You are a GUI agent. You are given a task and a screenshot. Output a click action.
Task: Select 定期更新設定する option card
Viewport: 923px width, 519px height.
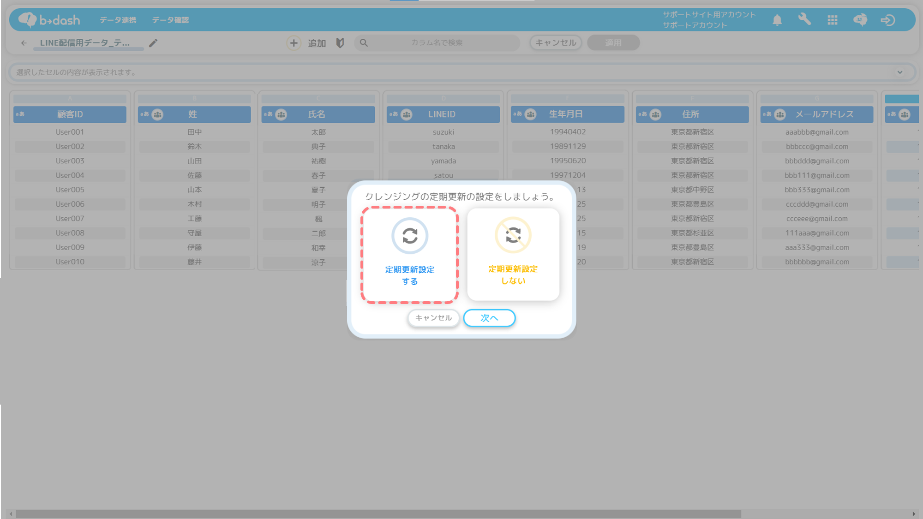point(409,255)
